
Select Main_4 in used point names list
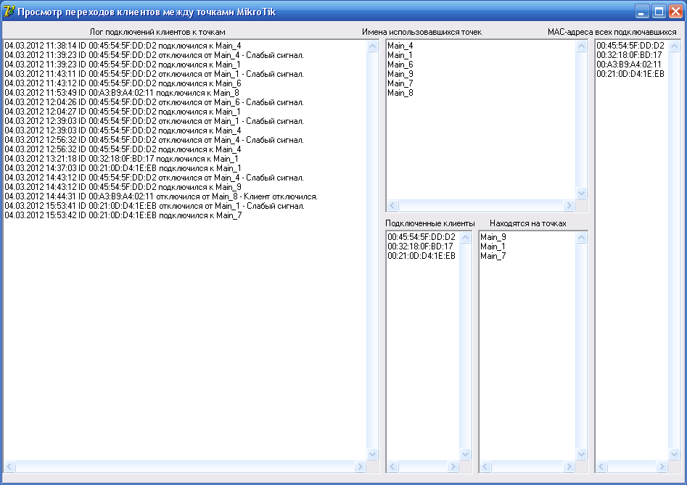[400, 46]
